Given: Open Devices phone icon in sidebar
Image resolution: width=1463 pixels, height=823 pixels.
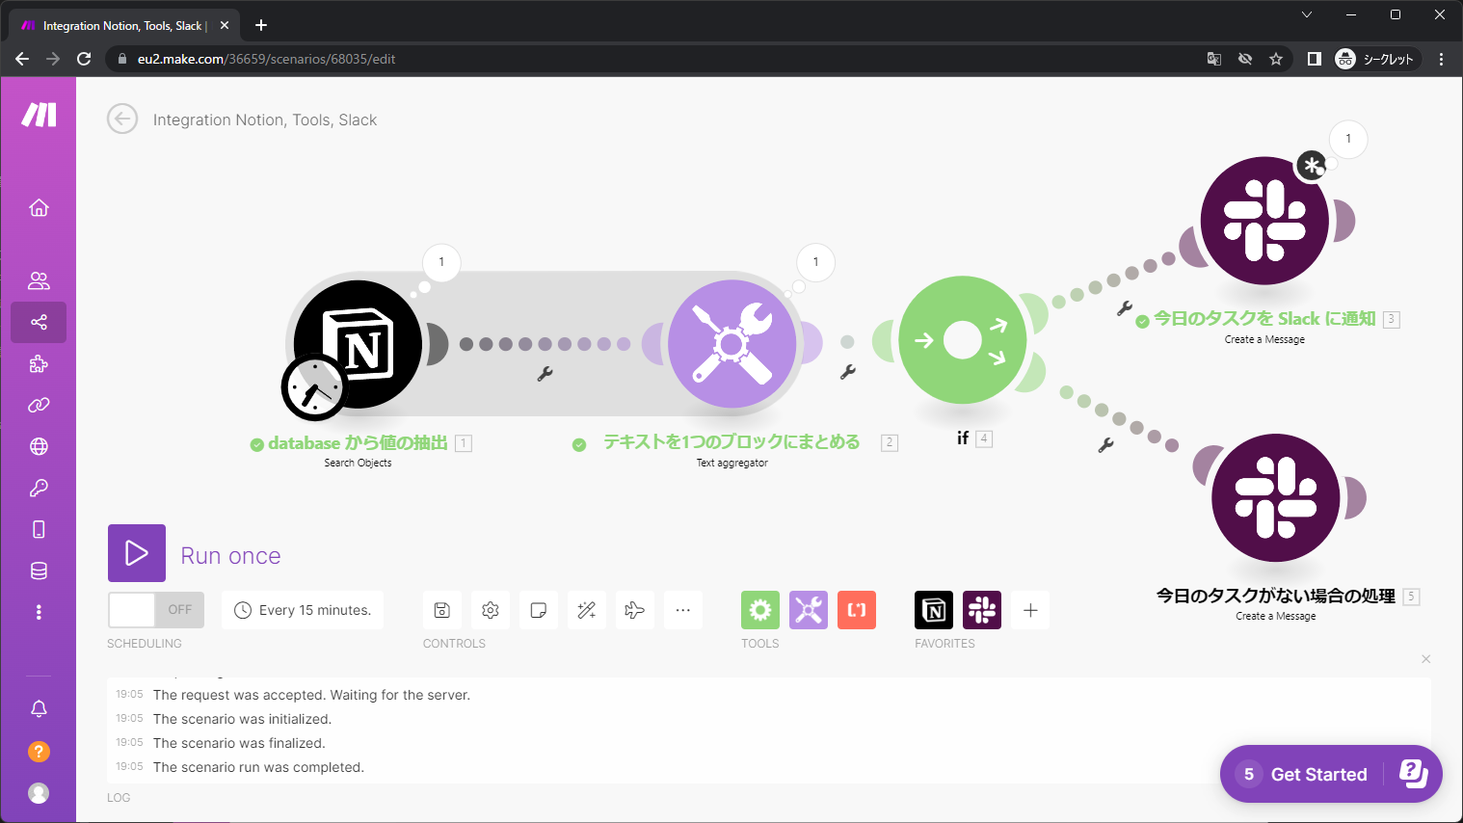Looking at the screenshot, I should pos(39,529).
